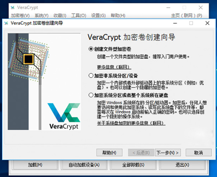Open 关于系统盘加密的更多信息（联网）link
217x177 pixels.
tap(131, 123)
